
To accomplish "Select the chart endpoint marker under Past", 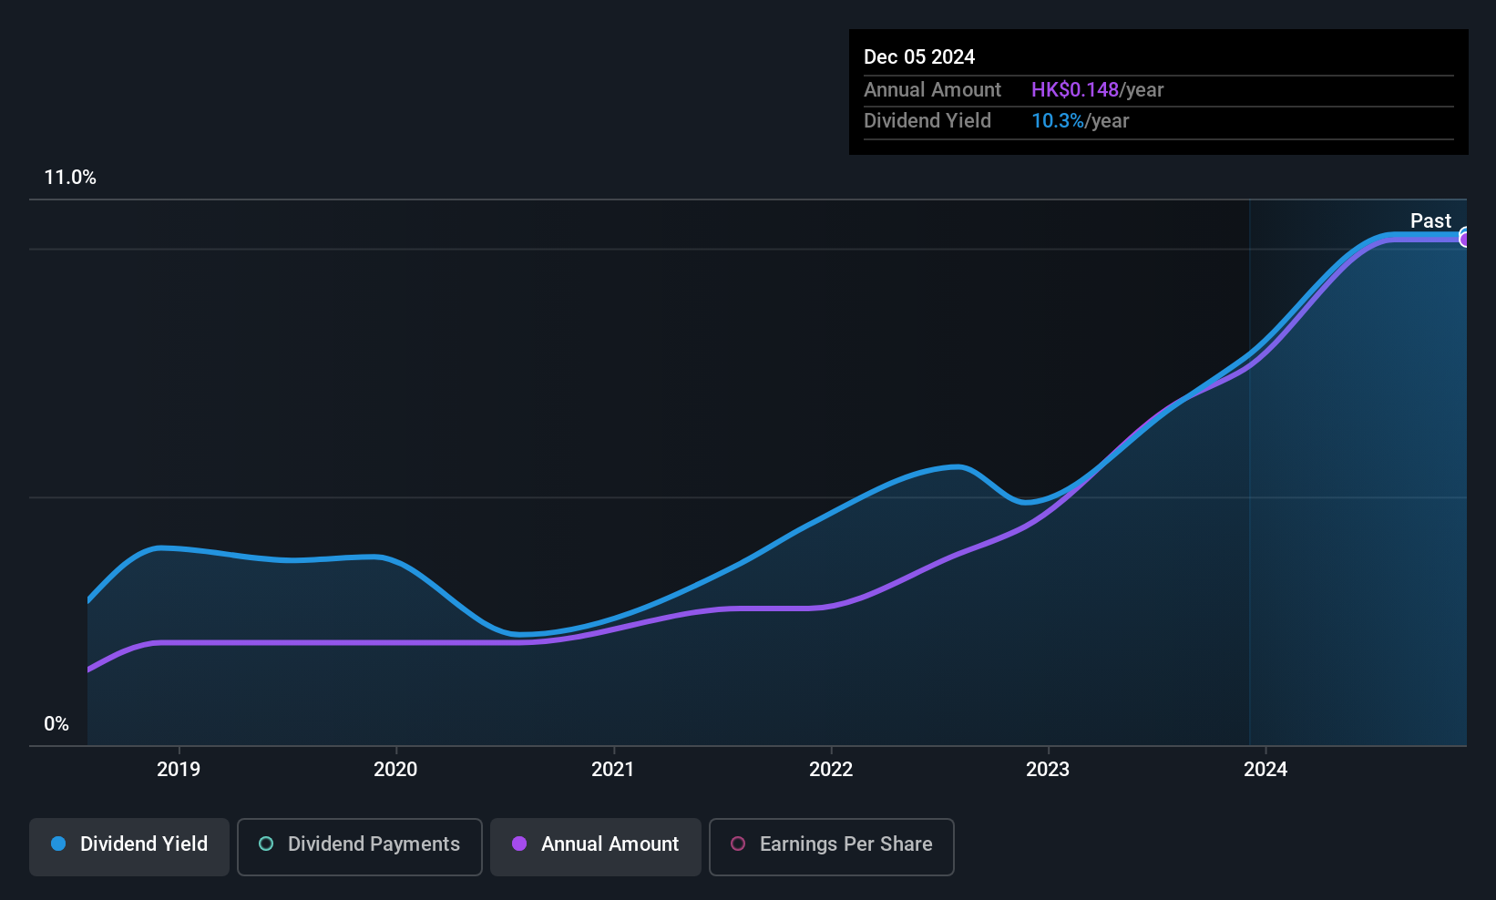I will click(x=1465, y=238).
